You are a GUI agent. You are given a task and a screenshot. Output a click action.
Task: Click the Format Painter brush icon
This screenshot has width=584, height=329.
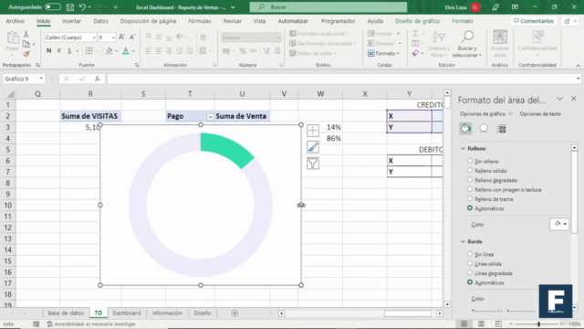click(26, 55)
